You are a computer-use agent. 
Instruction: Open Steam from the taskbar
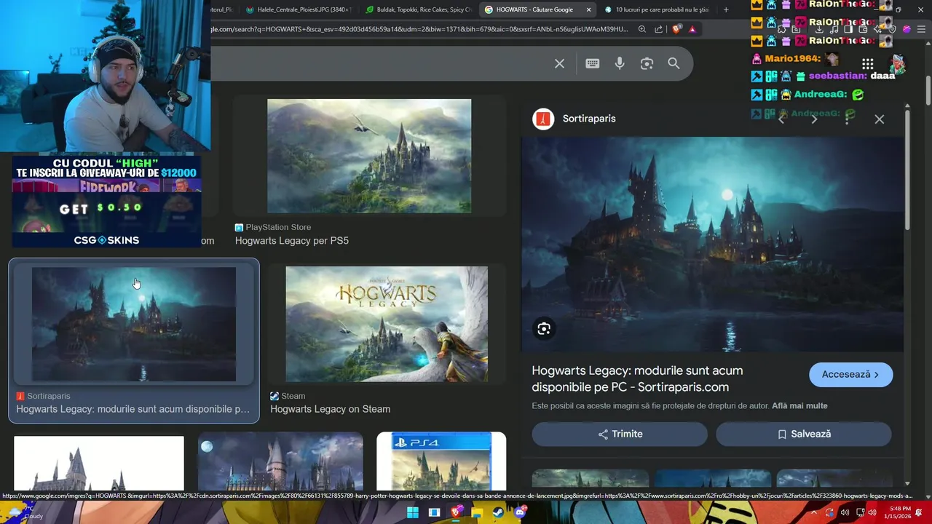498,512
